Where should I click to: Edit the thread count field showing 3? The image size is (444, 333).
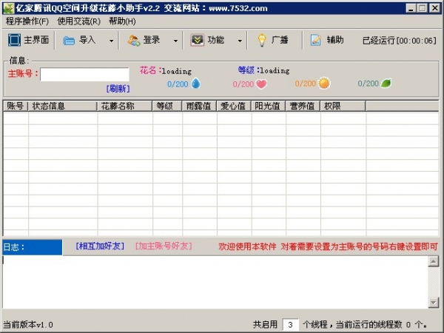(x=291, y=325)
